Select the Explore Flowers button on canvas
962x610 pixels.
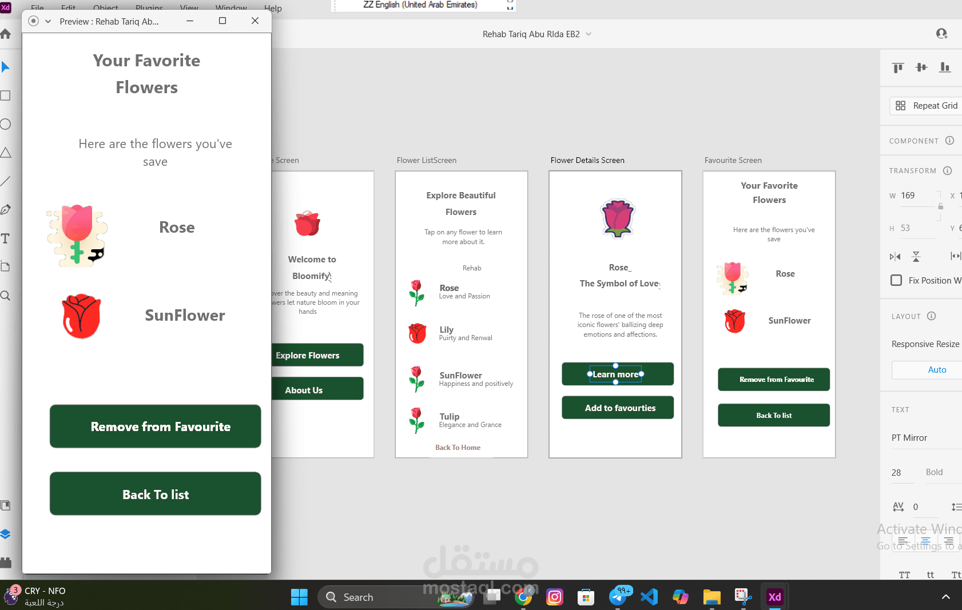coord(317,355)
